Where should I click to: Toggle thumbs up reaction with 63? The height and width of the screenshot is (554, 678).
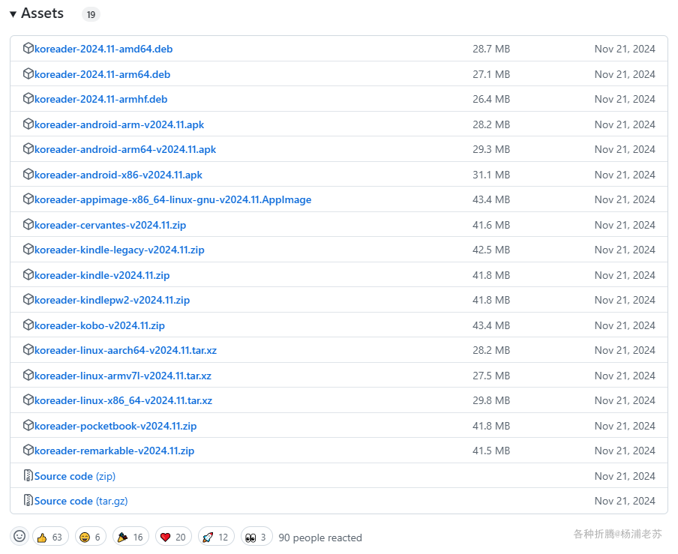pos(50,537)
